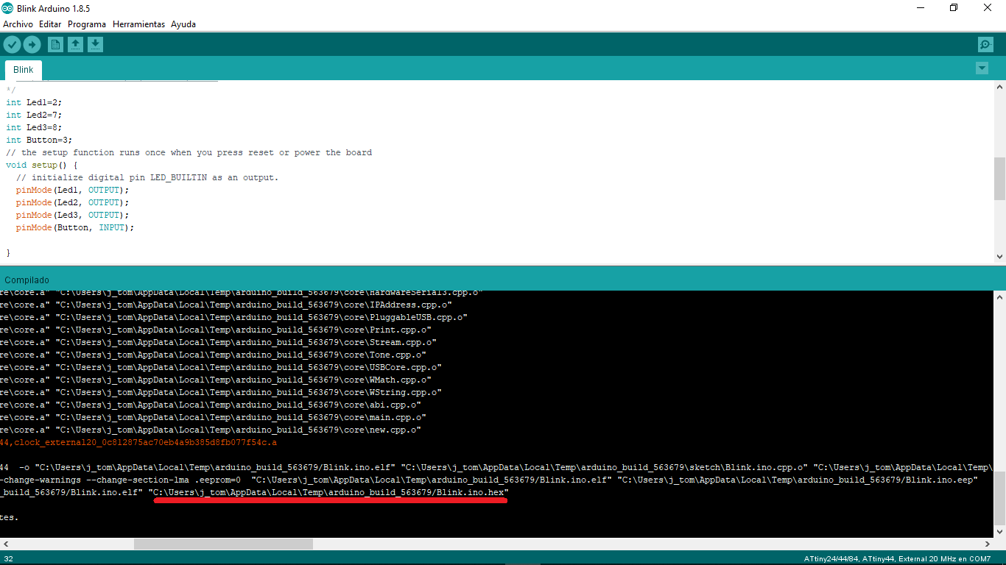Screen dimensions: 1006x565
Task: Click the code line 'int Led1=2;'
Action: point(34,103)
